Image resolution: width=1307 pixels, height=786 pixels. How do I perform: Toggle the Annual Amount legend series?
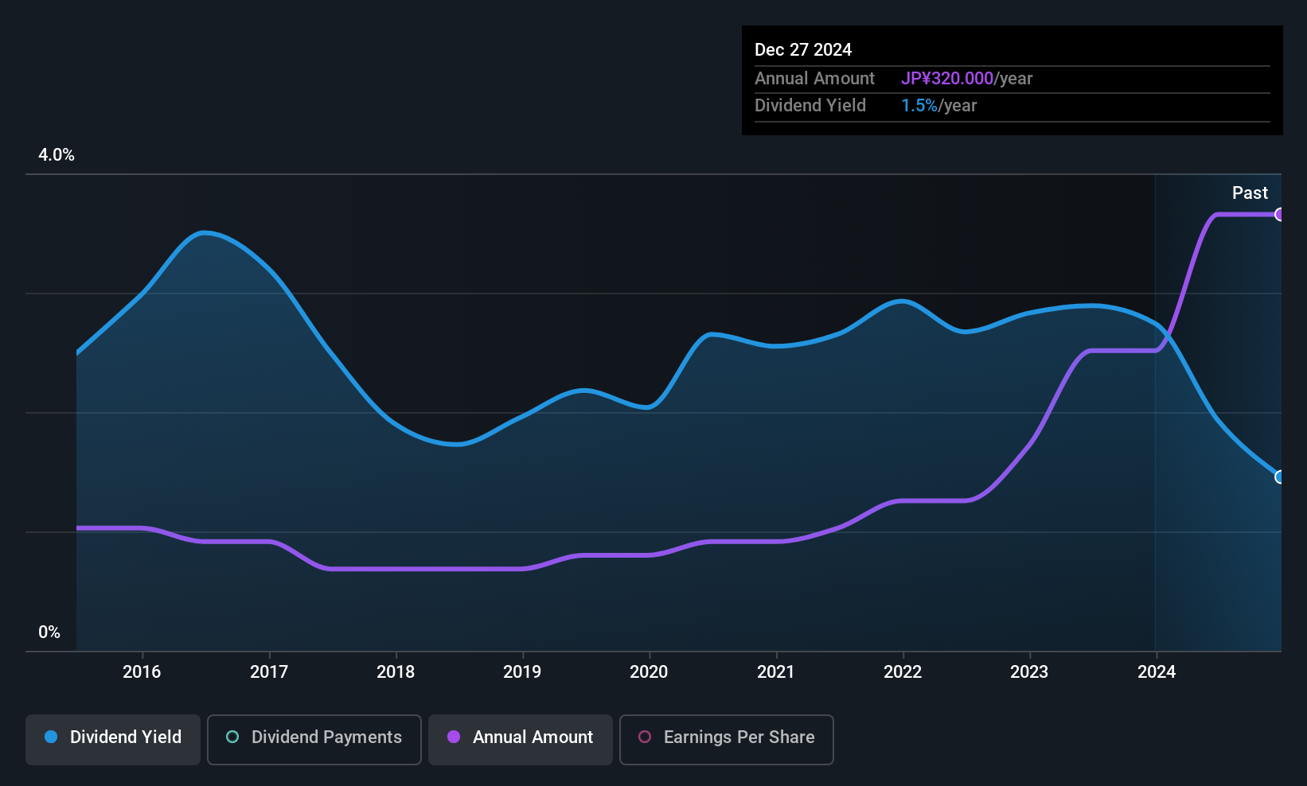(x=521, y=740)
